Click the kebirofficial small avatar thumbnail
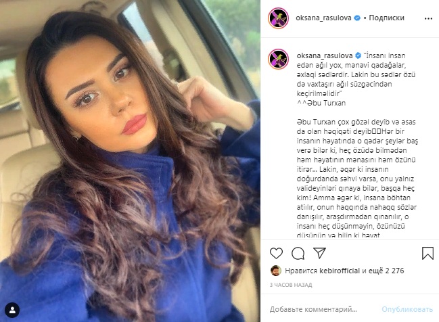 click(x=276, y=271)
